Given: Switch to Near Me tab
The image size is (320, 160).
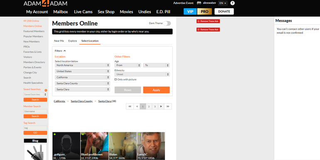Looking at the screenshot, I should [x=59, y=41].
